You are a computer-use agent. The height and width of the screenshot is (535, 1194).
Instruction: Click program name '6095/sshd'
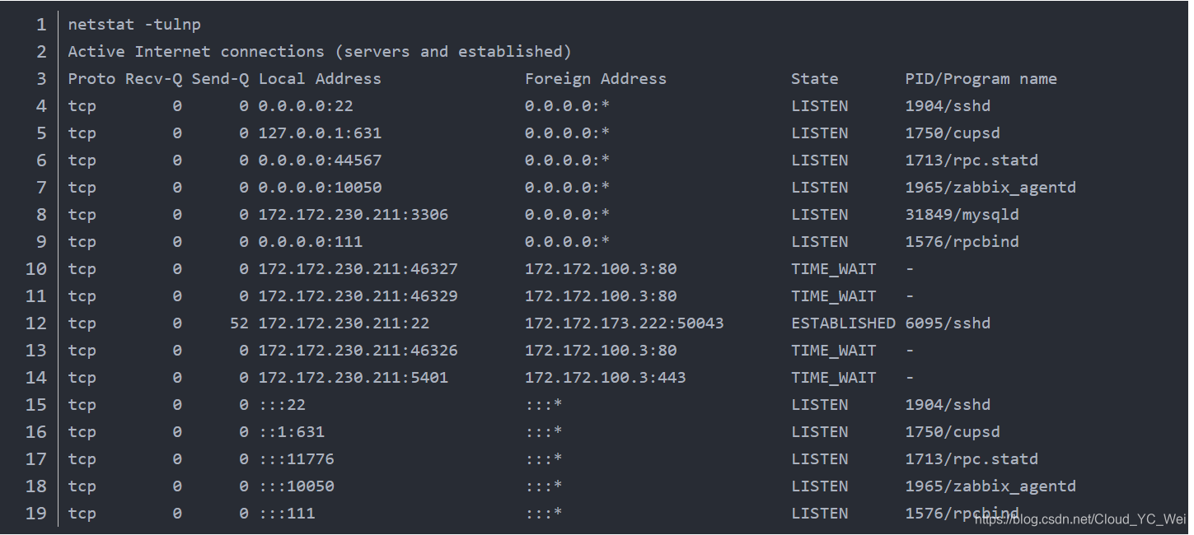[948, 323]
